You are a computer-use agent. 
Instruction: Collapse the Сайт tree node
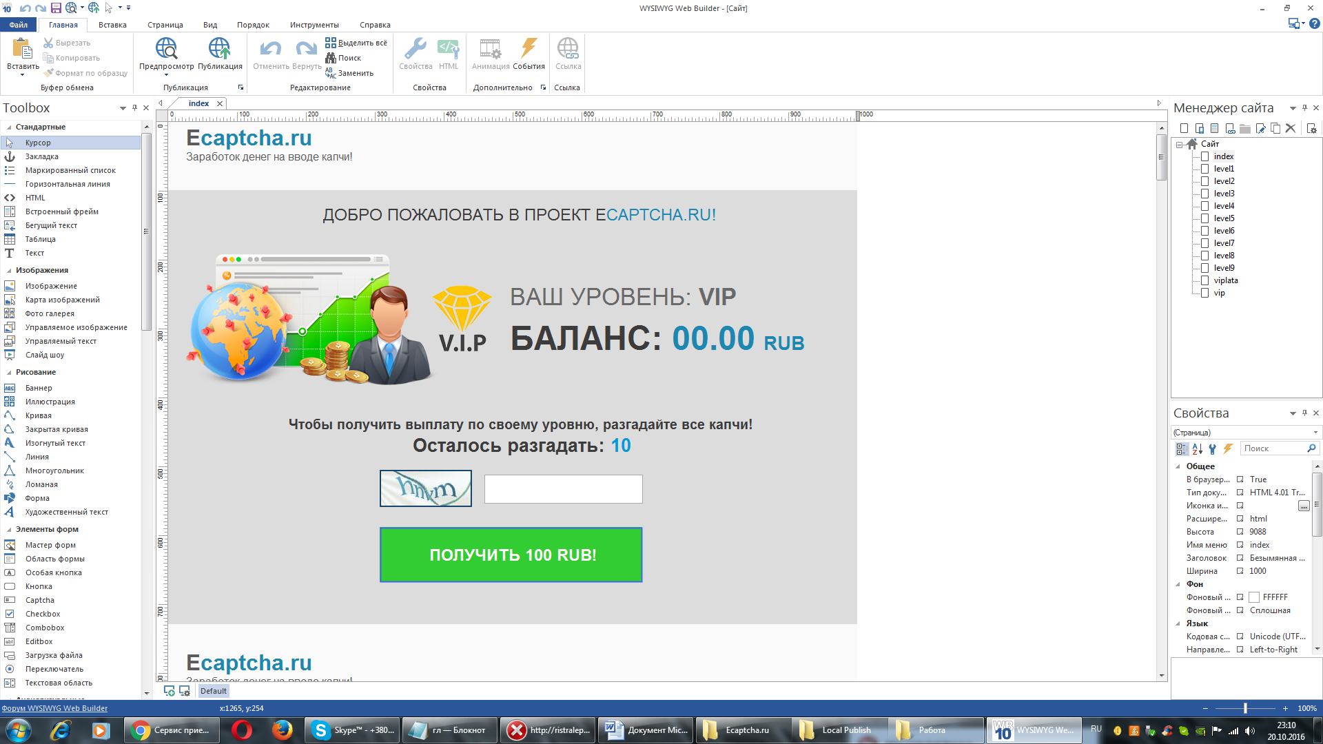(x=1179, y=145)
